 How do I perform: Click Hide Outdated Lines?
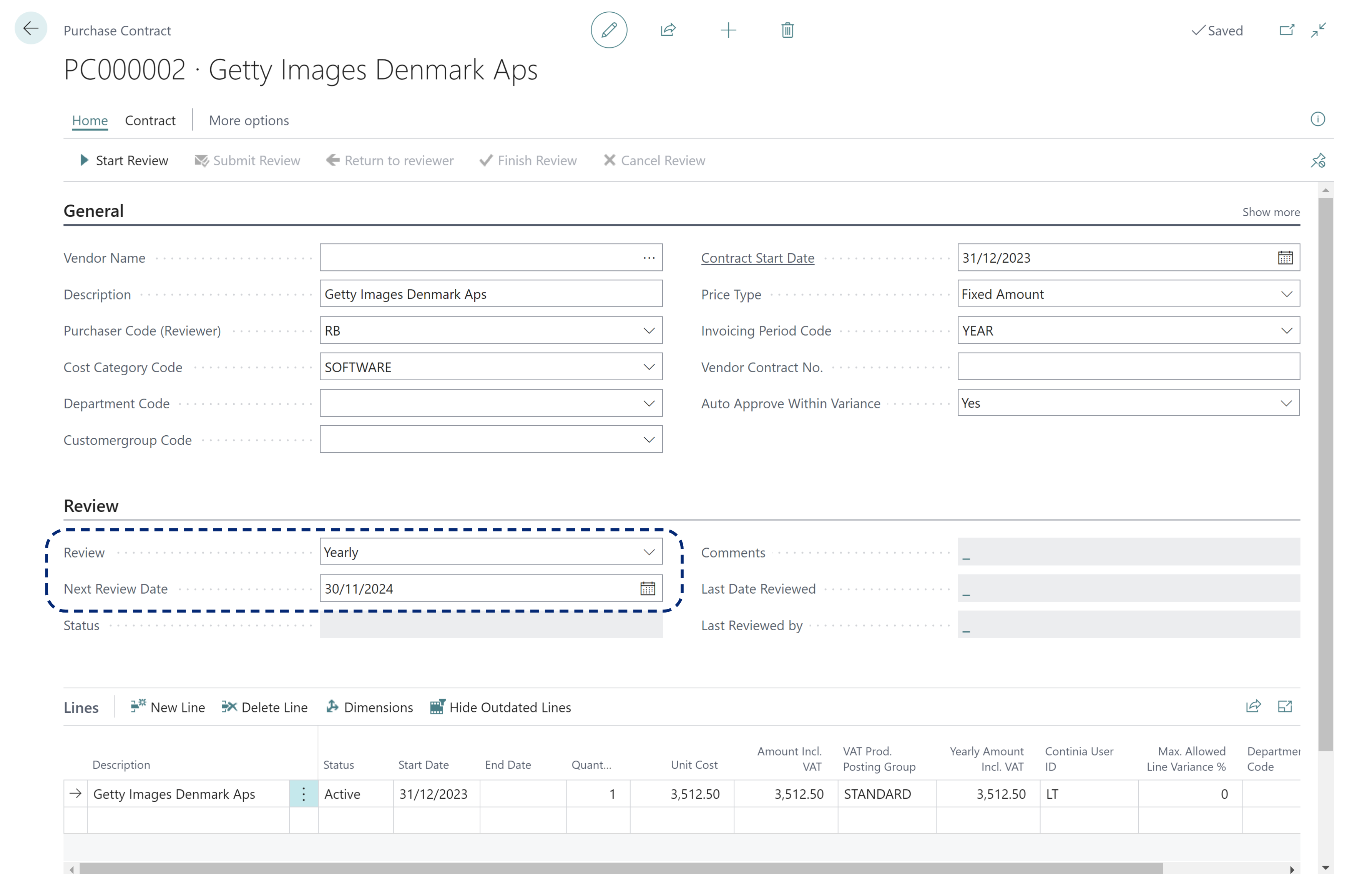coord(501,707)
